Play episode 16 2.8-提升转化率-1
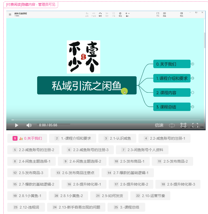Image resolution: width=208 pixels, height=214 pixels. pos(84,184)
